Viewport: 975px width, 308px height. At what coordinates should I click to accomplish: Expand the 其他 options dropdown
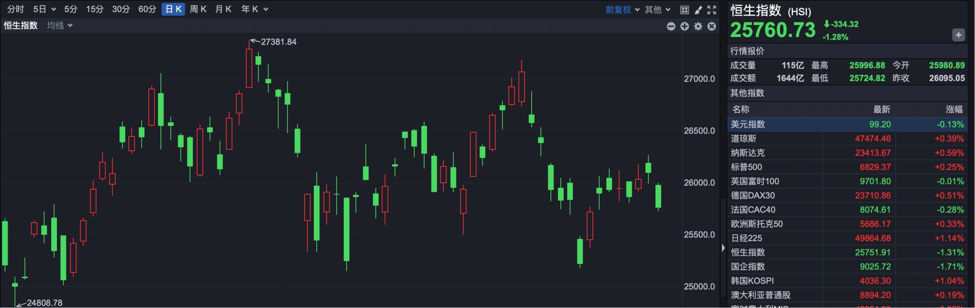click(658, 10)
